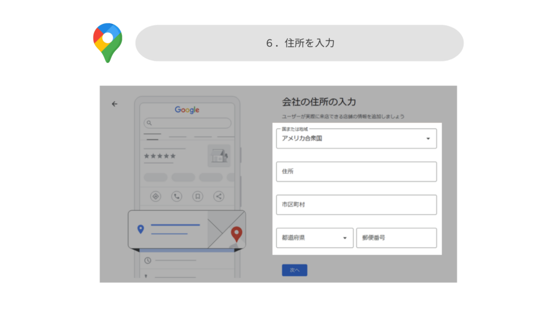Expand the 都道府県 prefecture dropdown

tap(315, 238)
